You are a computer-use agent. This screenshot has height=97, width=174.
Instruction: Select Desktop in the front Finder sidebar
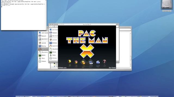[x=53, y=43]
